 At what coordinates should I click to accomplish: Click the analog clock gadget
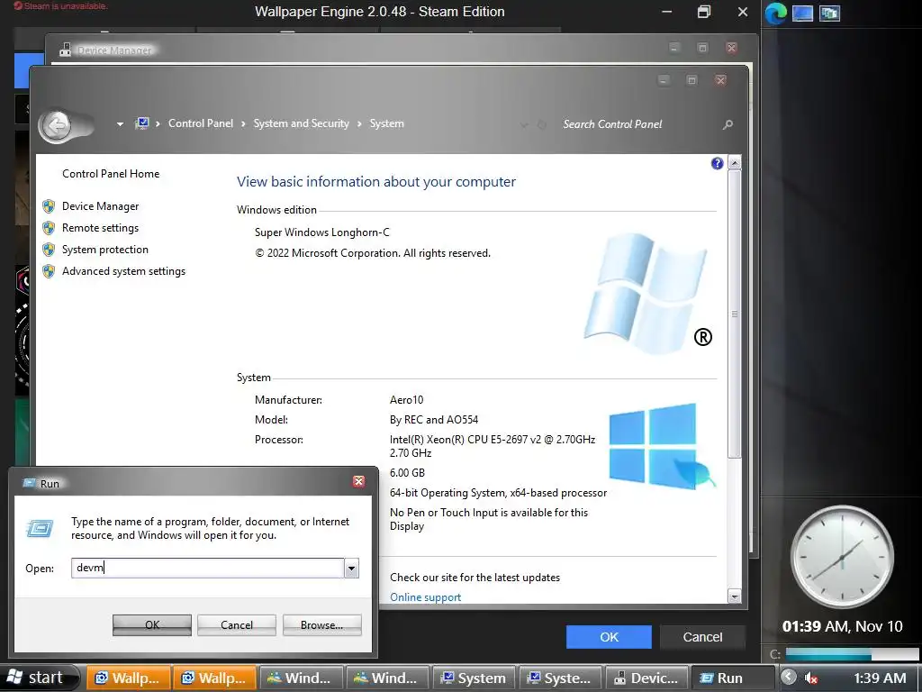(x=842, y=556)
